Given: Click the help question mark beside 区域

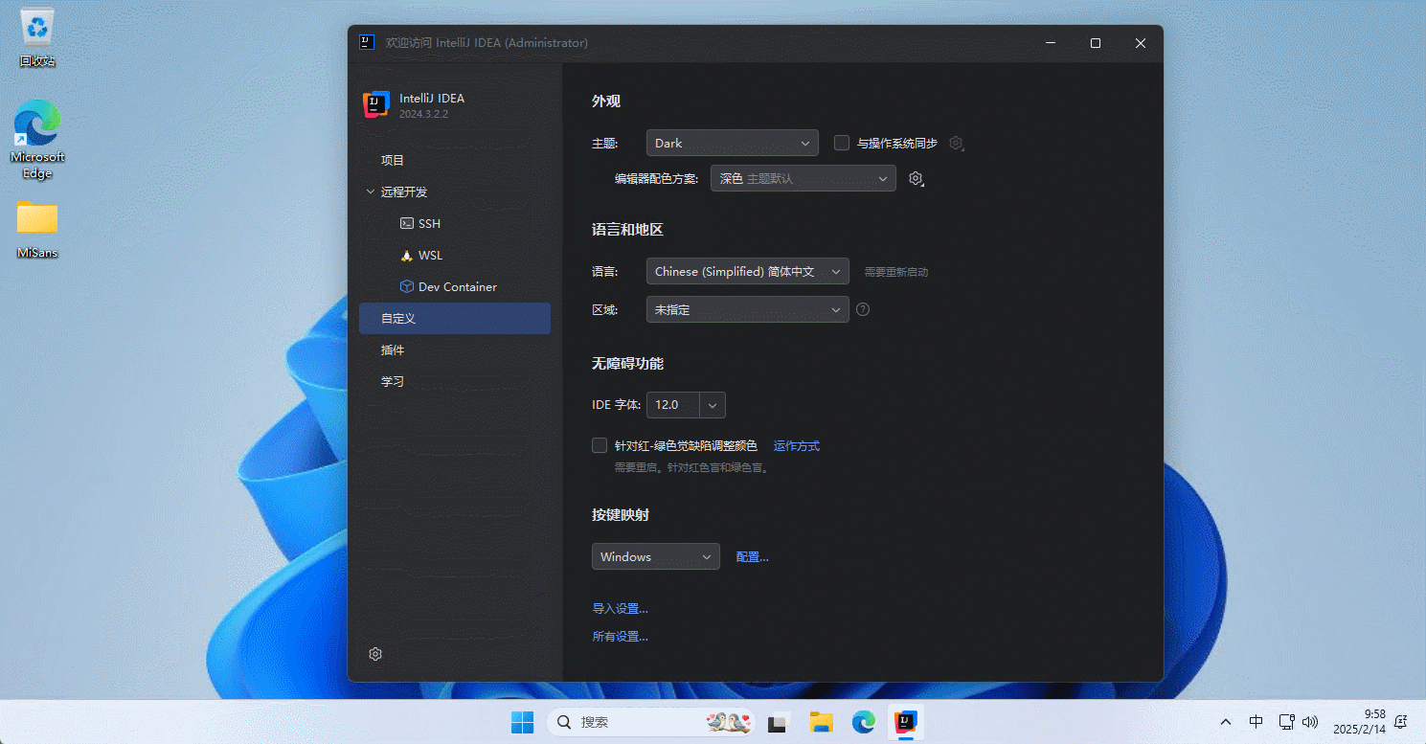Looking at the screenshot, I should (863, 309).
